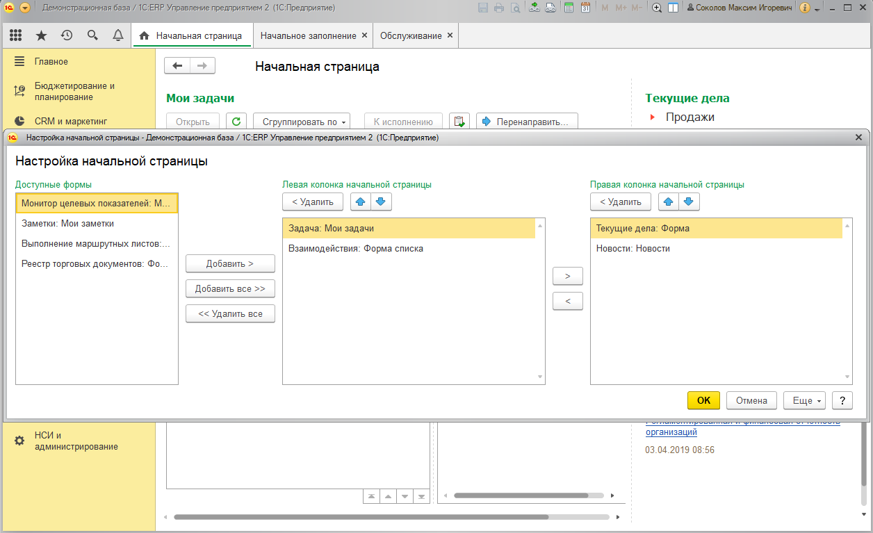Click the Zoom scale icon
This screenshot has width=873, height=533.
click(x=657, y=8)
